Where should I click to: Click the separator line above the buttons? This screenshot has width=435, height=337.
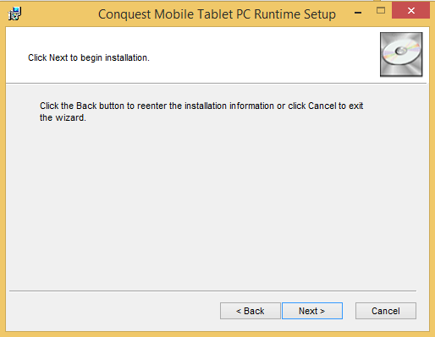(212, 291)
